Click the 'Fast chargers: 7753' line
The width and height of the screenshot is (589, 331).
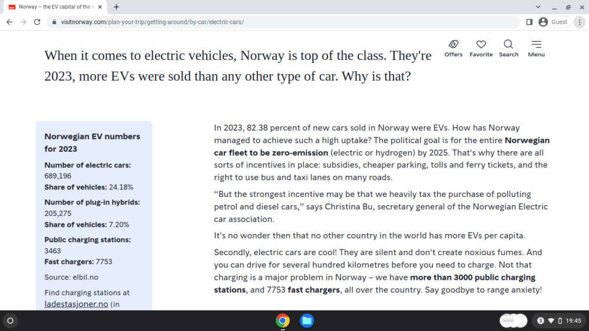click(x=78, y=262)
